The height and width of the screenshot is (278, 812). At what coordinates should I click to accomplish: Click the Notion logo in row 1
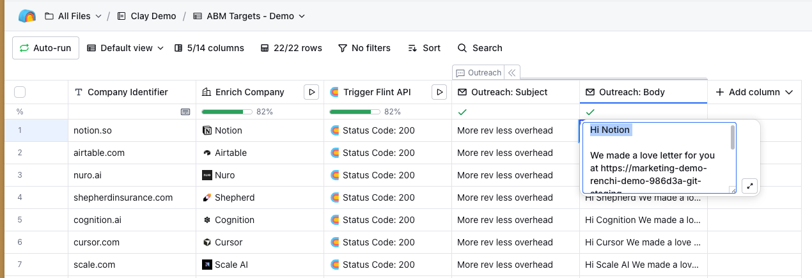pos(207,130)
